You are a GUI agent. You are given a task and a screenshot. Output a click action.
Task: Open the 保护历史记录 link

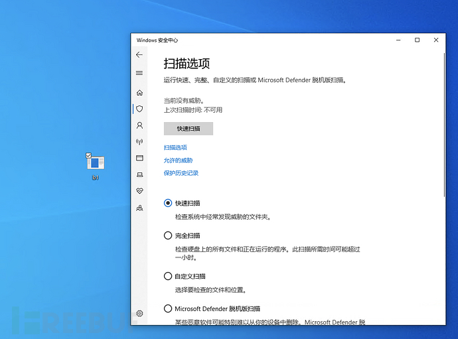(x=181, y=173)
